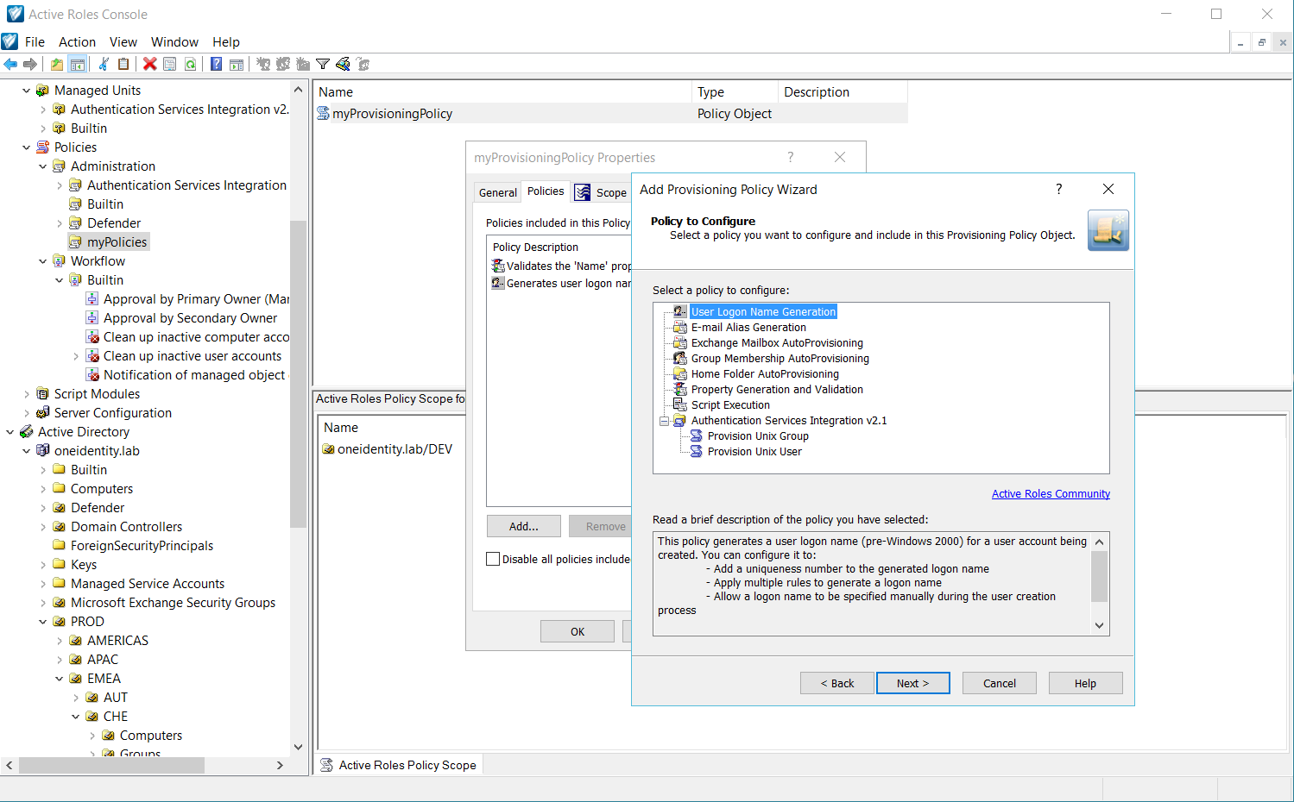
Task: Click OK in Properties dialog
Action: [x=578, y=631]
